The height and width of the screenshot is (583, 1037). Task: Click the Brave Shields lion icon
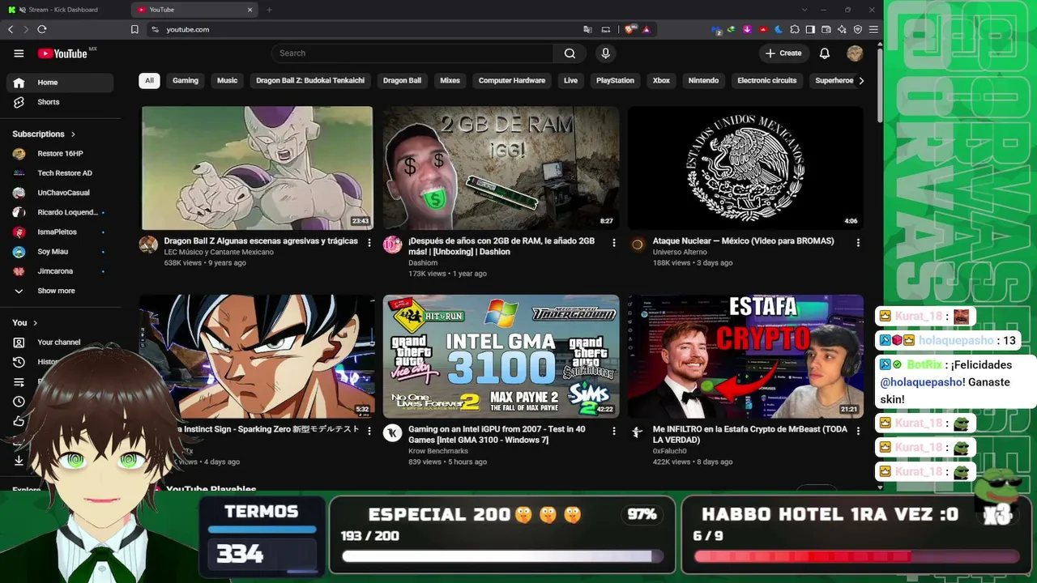(629, 29)
